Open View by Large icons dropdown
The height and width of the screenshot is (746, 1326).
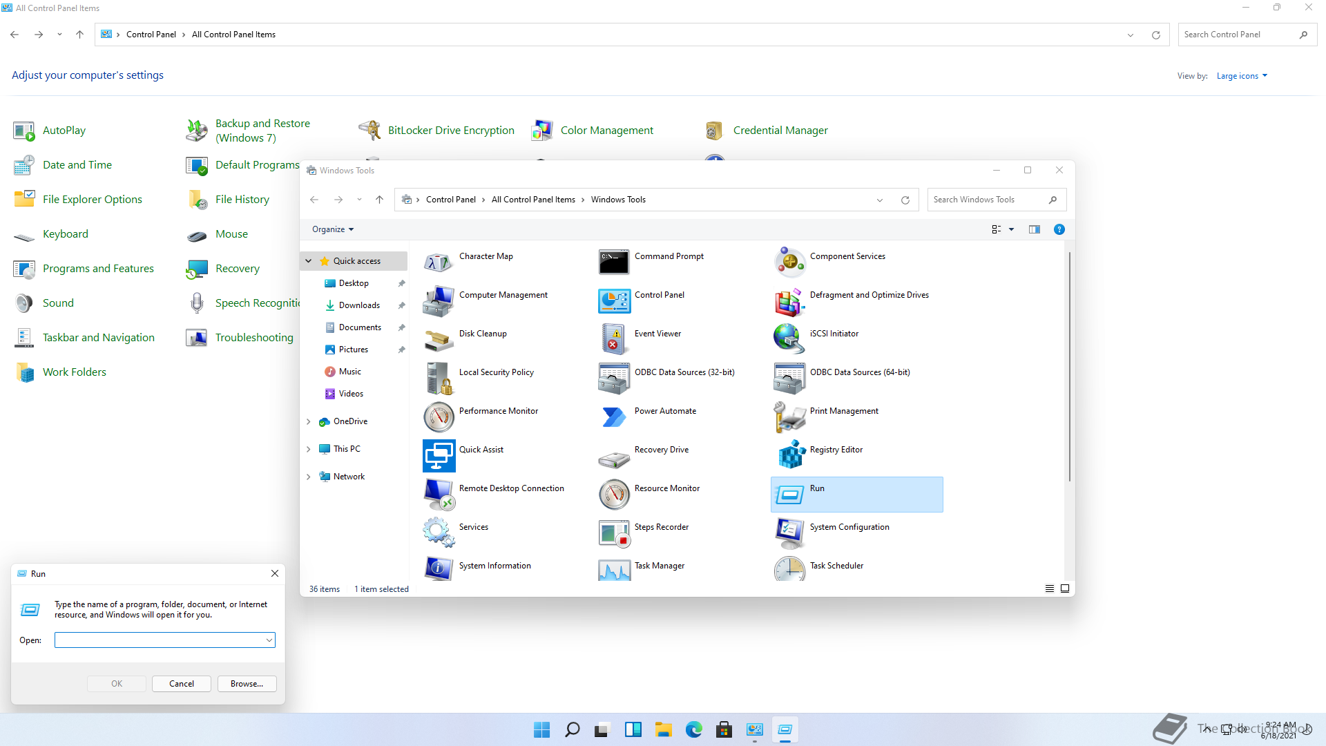1242,76
